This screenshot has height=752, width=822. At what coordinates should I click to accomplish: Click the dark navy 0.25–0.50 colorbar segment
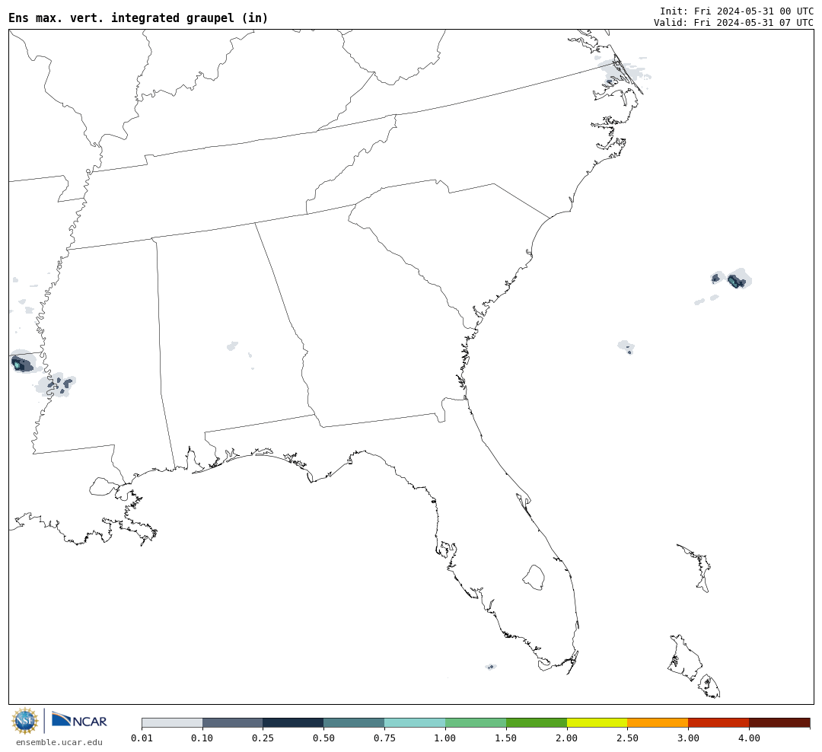(294, 722)
